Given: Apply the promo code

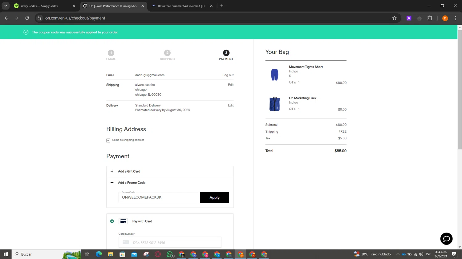Looking at the screenshot, I should [214, 198].
